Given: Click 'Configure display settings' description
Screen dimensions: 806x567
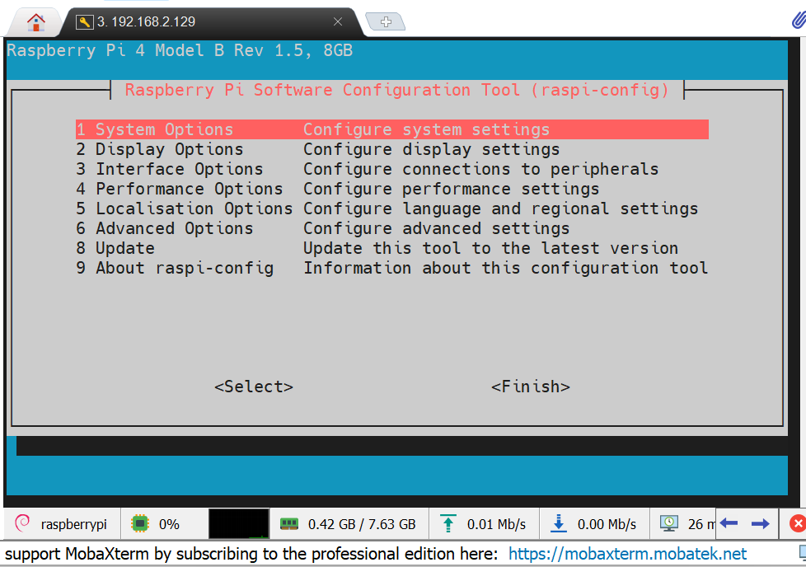Looking at the screenshot, I should [431, 150].
